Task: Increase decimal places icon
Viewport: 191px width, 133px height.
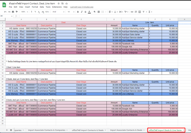Action: (x=43, y=12)
